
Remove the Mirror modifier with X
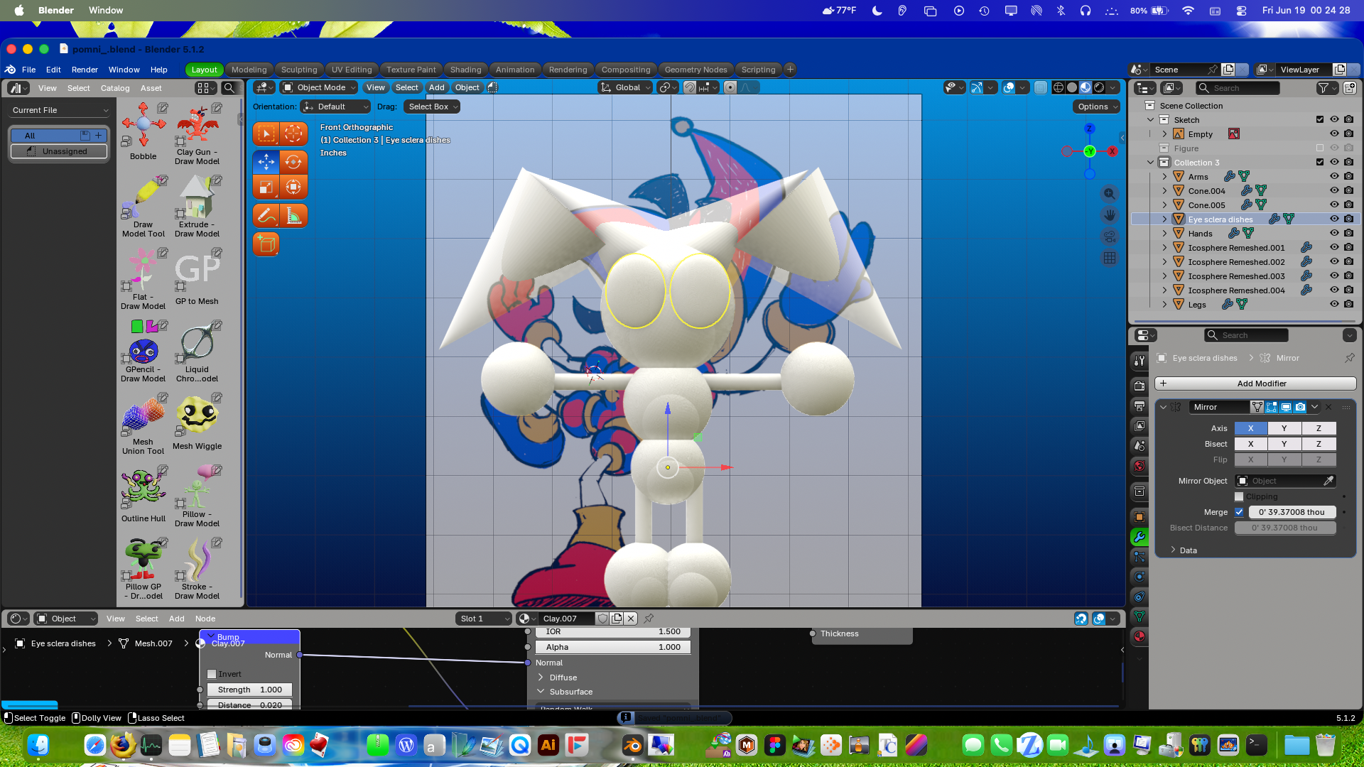click(x=1328, y=407)
